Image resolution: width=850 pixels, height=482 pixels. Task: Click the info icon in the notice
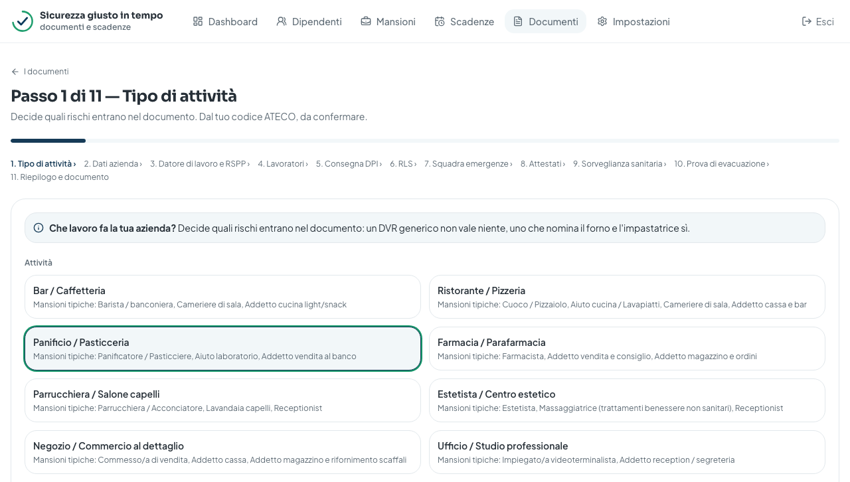39,228
